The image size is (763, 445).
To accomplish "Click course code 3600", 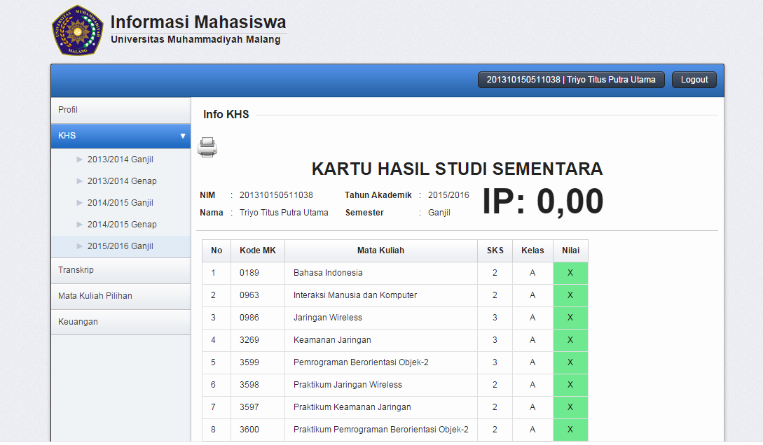I will point(249,430).
